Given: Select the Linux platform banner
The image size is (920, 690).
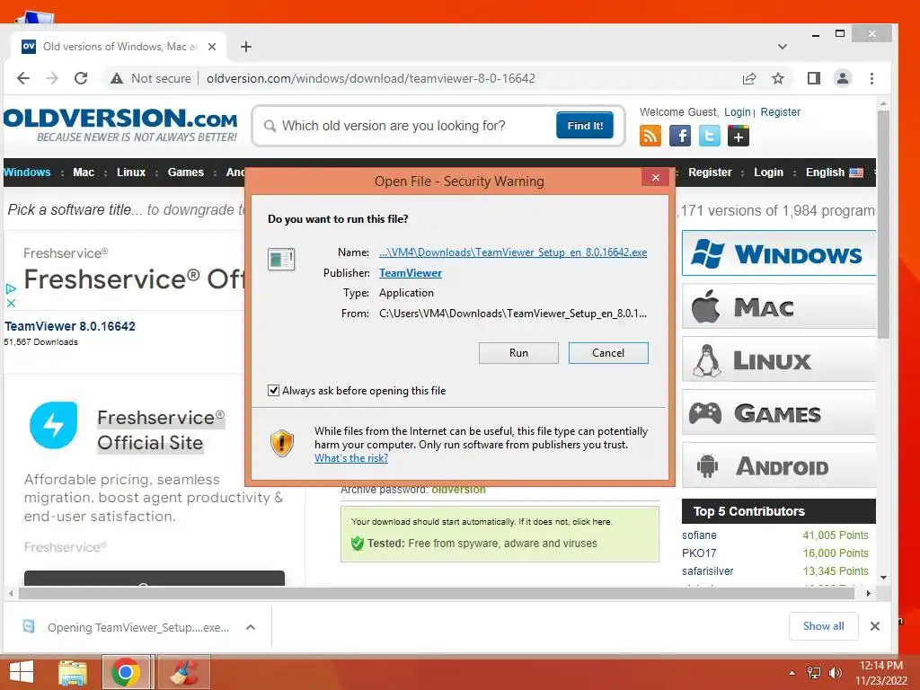Looking at the screenshot, I should pyautogui.click(x=779, y=359).
